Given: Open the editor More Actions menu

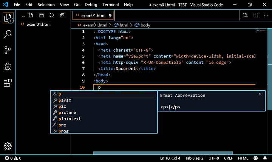Looking at the screenshot, I should pos(266,15).
